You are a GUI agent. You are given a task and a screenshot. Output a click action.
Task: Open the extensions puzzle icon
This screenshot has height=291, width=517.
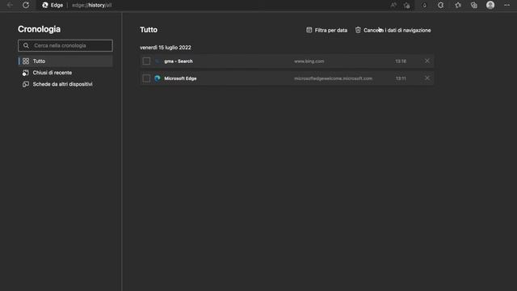tap(441, 6)
